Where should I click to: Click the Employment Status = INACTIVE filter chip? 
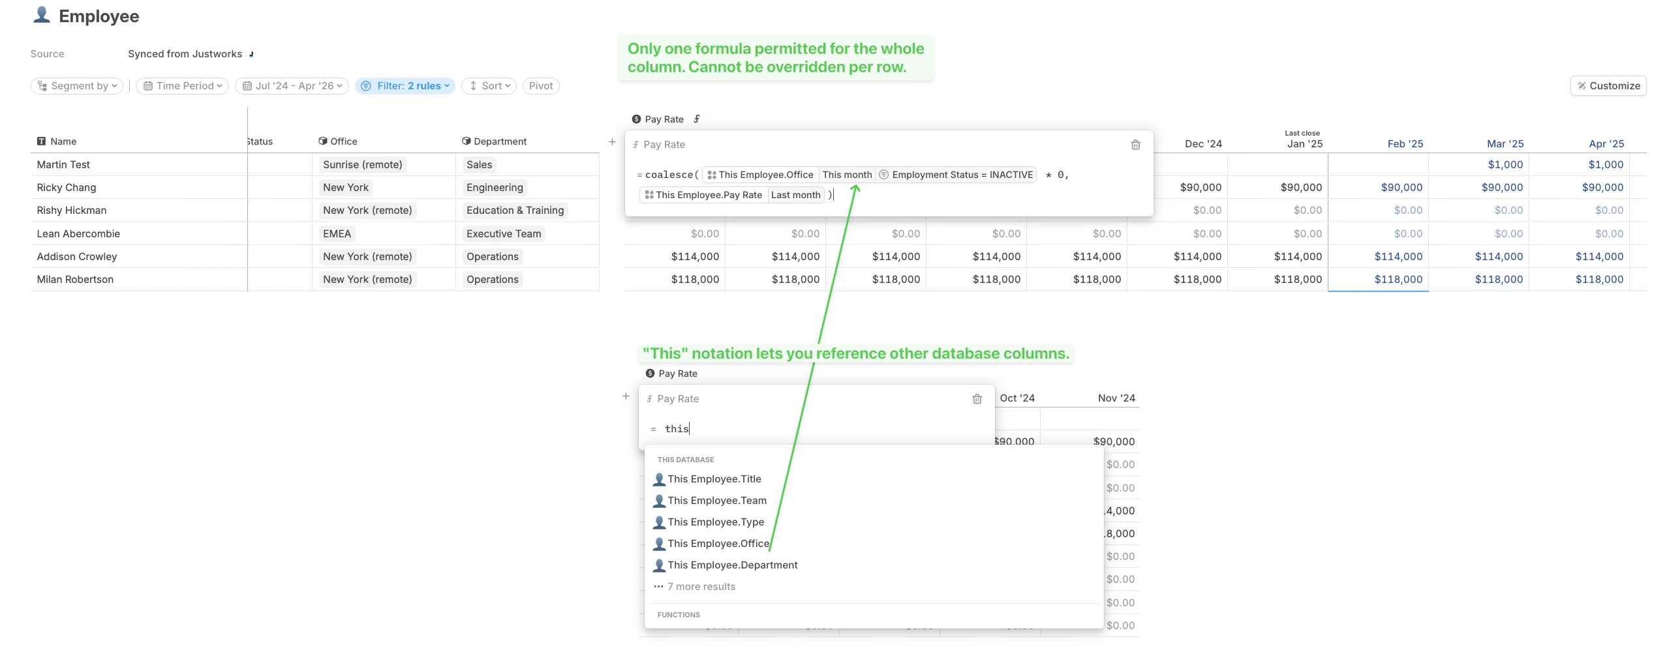tap(956, 175)
